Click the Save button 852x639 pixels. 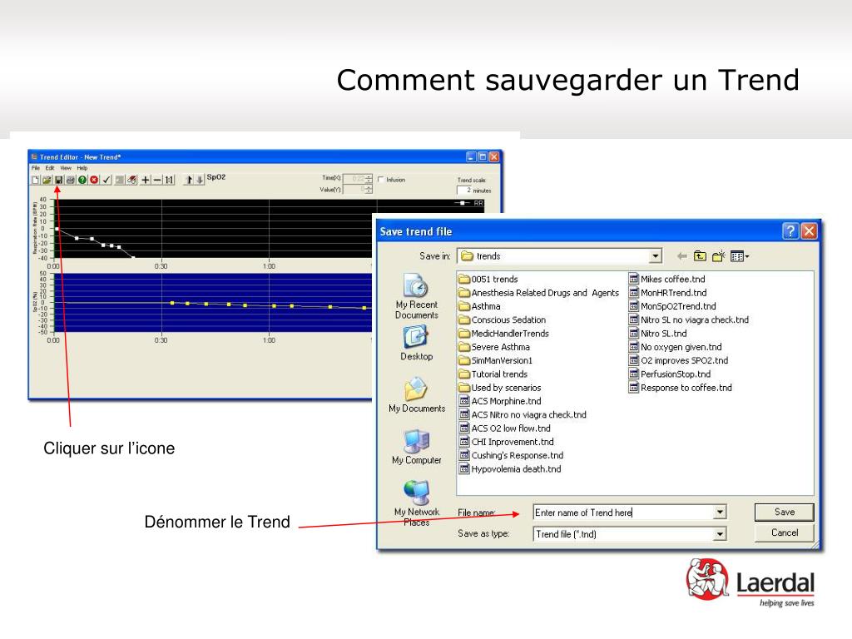(784, 512)
